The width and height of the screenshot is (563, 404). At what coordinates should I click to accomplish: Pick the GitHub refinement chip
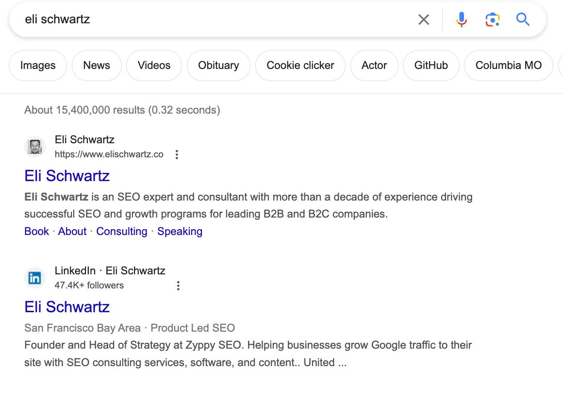[x=431, y=66]
